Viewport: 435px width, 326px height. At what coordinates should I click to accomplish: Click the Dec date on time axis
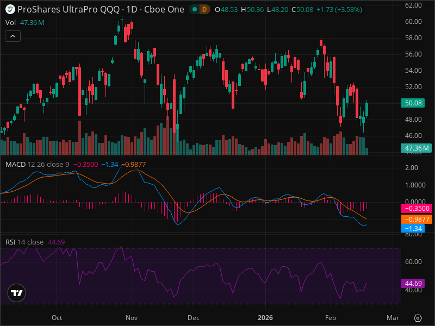194,318
